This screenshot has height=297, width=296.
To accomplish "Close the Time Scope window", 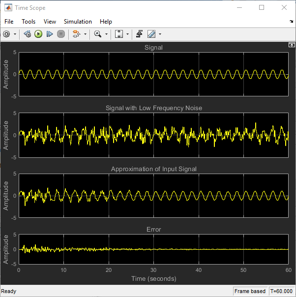I will point(284,8).
